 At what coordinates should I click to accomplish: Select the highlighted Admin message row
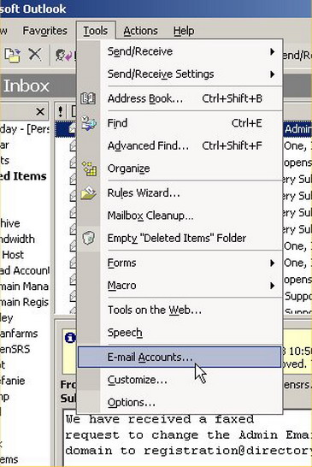[x=297, y=129]
